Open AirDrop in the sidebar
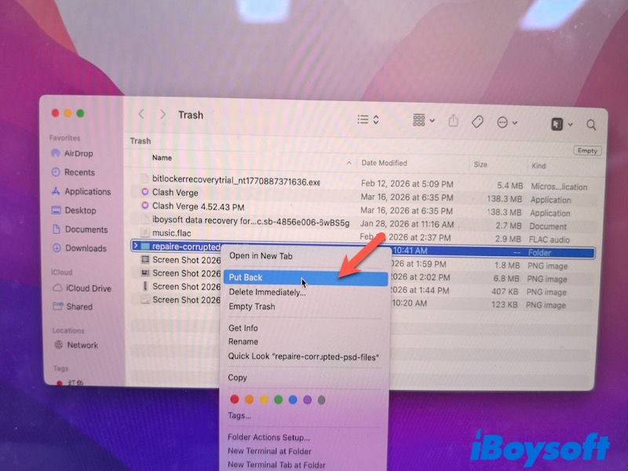 [79, 153]
